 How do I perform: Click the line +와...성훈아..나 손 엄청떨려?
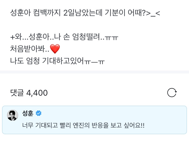coord(64,37)
